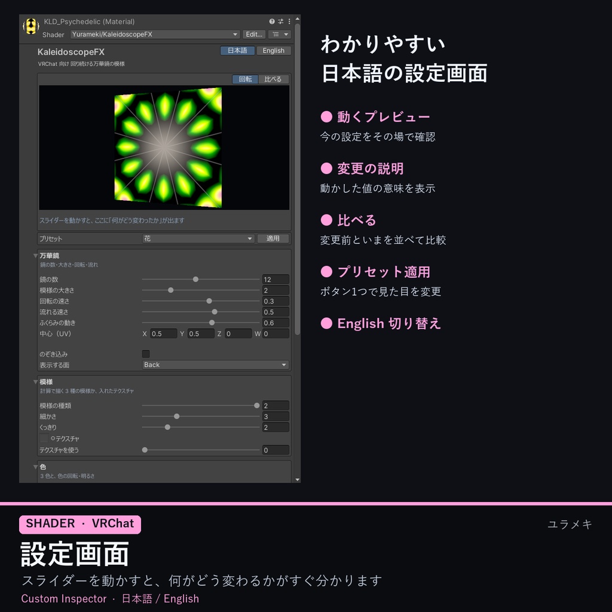This screenshot has height=612, width=612.
Task: Click the 模様の種類 value field
Action: [x=276, y=406]
